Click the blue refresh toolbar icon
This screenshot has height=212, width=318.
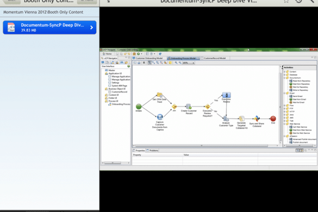160,54
